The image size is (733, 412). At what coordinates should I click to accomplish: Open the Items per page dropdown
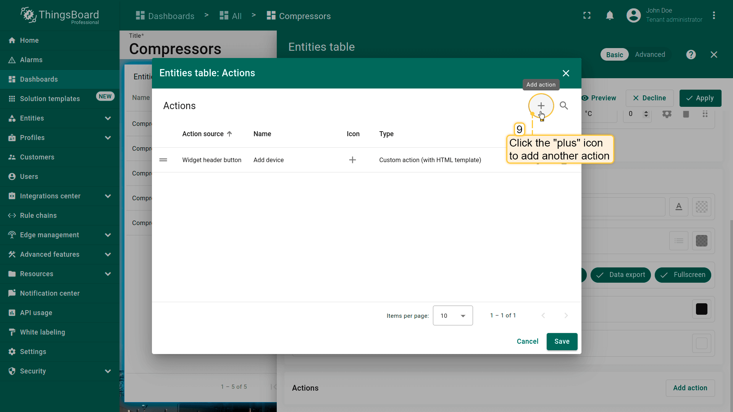453,315
